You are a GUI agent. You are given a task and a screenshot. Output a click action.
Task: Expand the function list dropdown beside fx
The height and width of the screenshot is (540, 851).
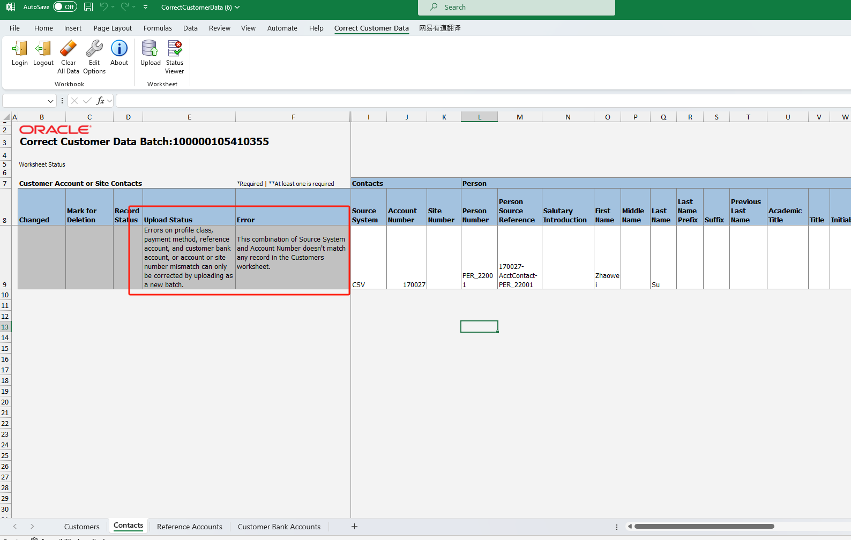(110, 101)
